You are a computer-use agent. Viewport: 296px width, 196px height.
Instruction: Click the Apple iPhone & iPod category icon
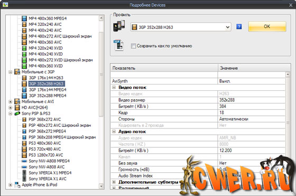pos(17,185)
